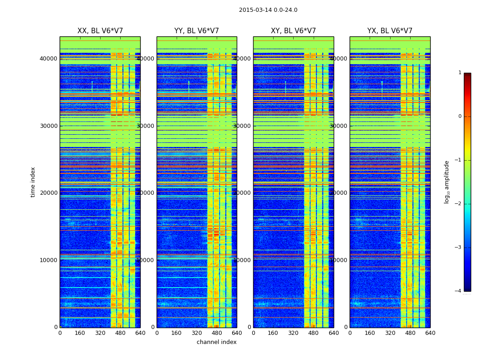
Task: Click the 10000 tick of XX plot
Action: tap(48, 260)
